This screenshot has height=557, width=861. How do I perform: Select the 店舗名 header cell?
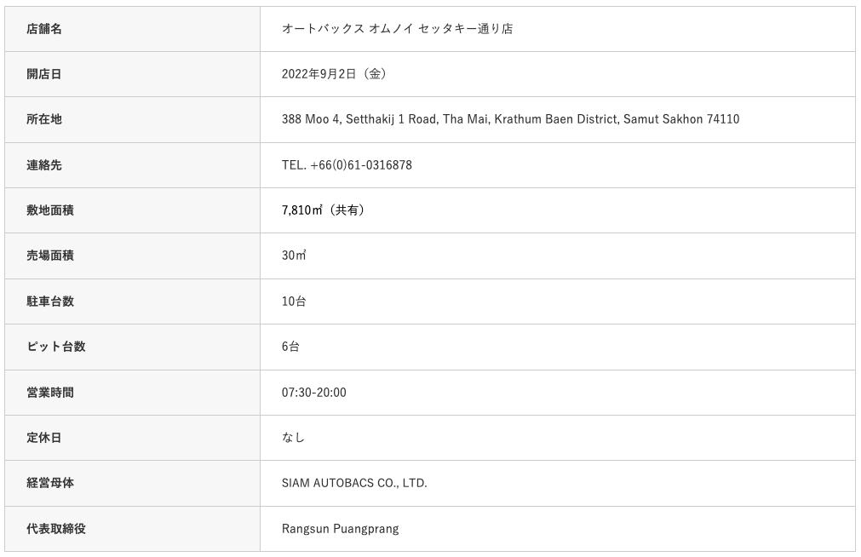[x=44, y=29]
